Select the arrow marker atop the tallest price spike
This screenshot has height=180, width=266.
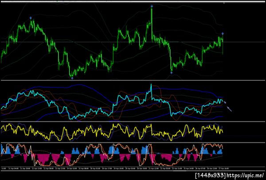152,6
